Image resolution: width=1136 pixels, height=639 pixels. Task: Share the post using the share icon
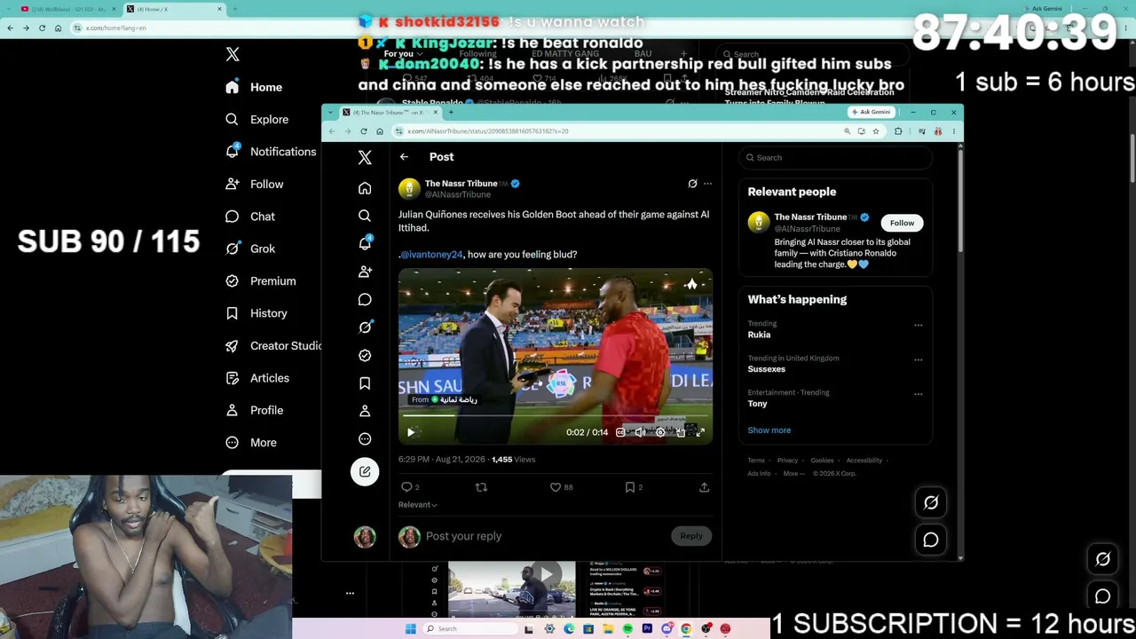pyautogui.click(x=704, y=487)
